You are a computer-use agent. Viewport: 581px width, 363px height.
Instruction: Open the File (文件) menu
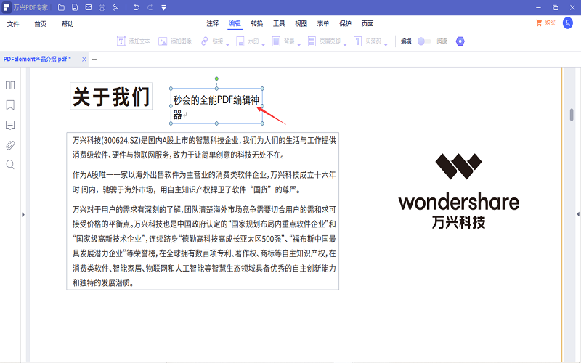13,24
